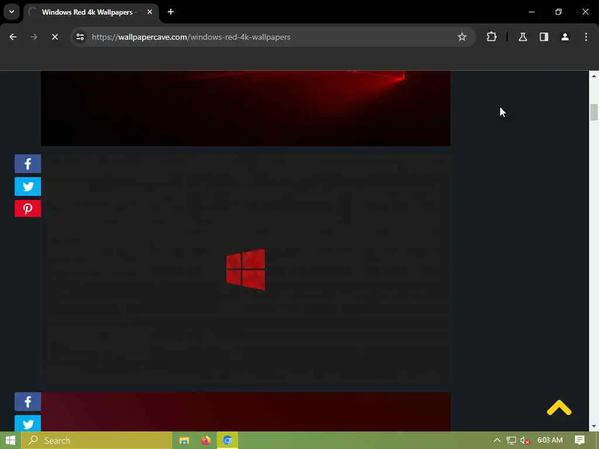This screenshot has height=449, width=599.
Task: Click the page vertical scrollbar thumb
Action: click(x=594, y=112)
